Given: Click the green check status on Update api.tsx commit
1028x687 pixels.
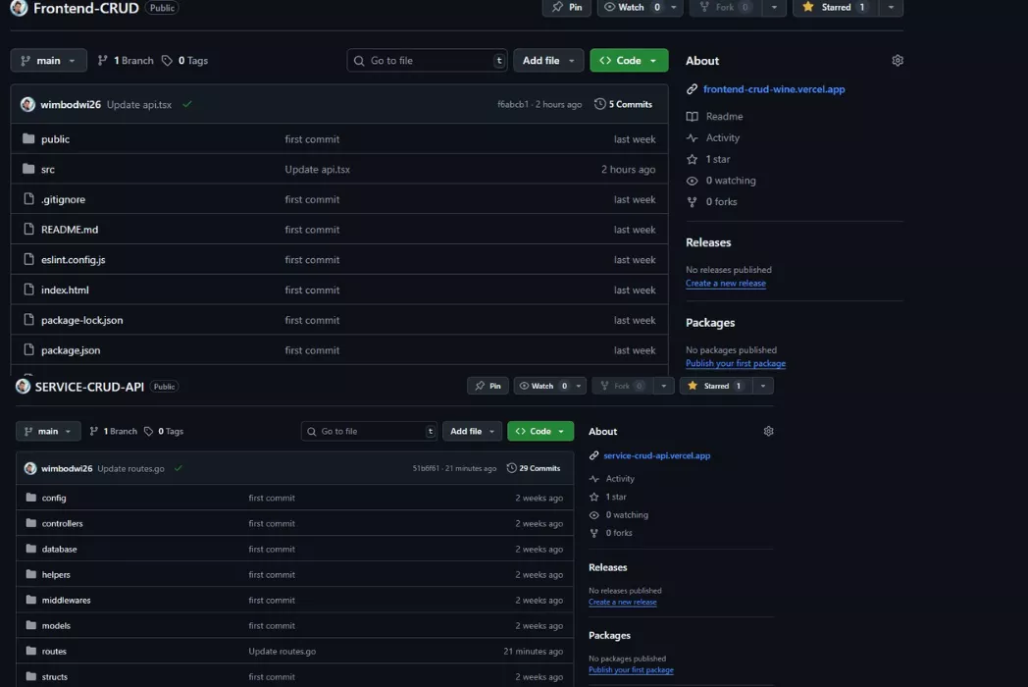Looking at the screenshot, I should [187, 104].
